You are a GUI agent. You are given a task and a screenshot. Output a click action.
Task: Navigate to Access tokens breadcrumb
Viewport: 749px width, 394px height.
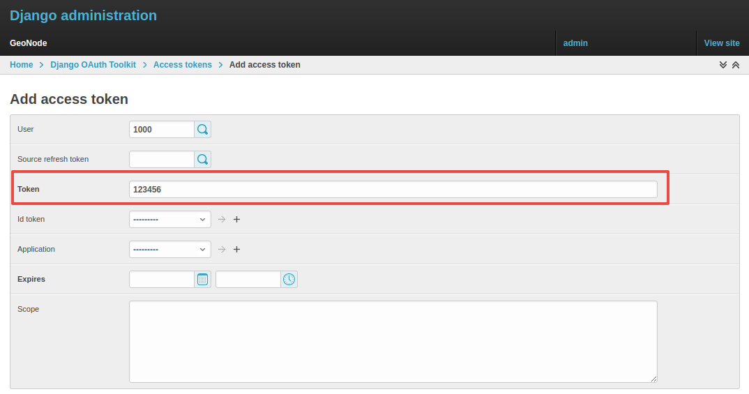pyautogui.click(x=182, y=65)
